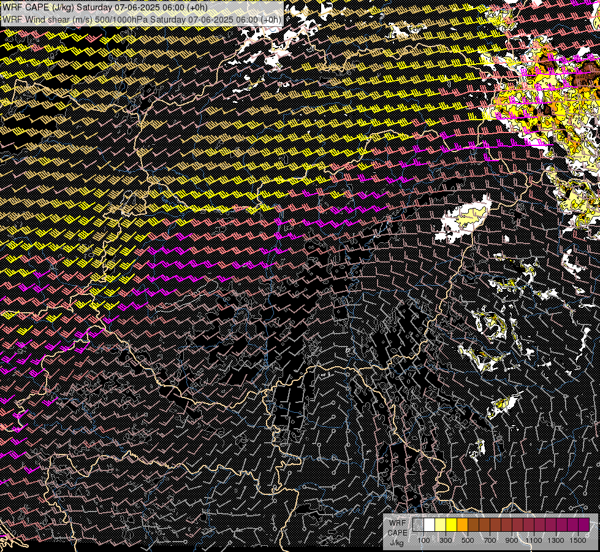Click the 700 legend label

(490, 540)
